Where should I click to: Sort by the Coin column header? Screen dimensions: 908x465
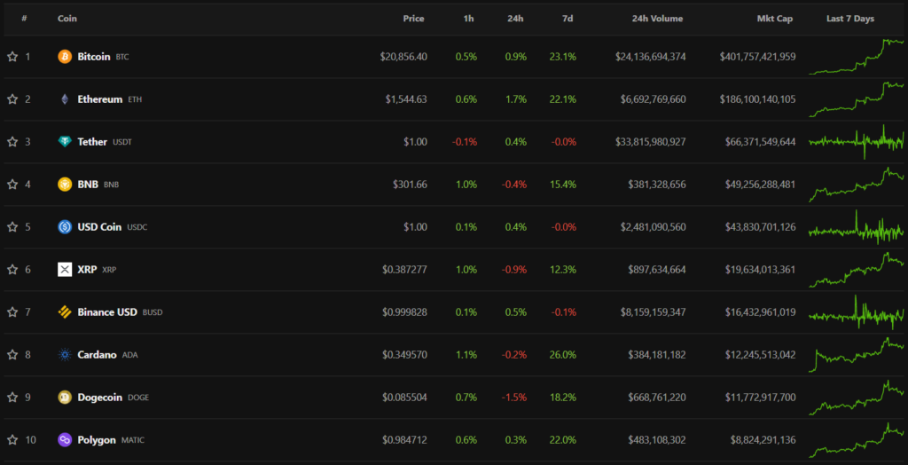pyautogui.click(x=67, y=19)
